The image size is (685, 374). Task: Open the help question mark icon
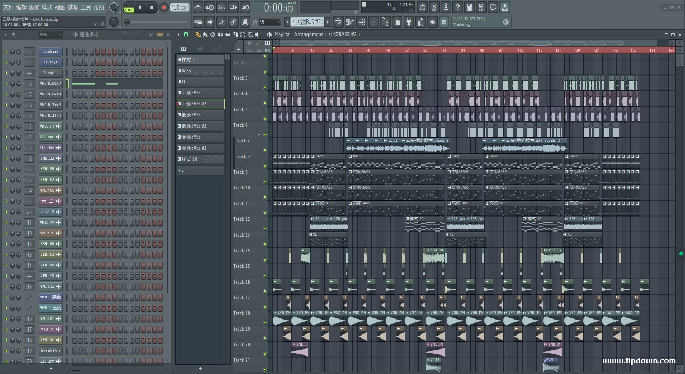click(458, 7)
